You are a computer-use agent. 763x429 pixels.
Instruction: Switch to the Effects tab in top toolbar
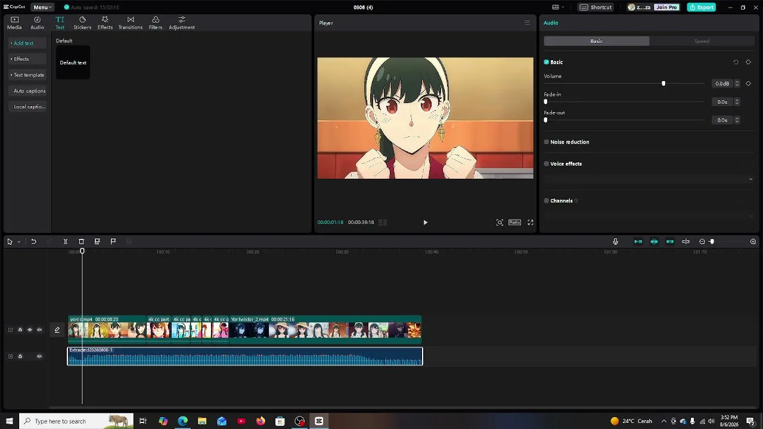(x=105, y=23)
